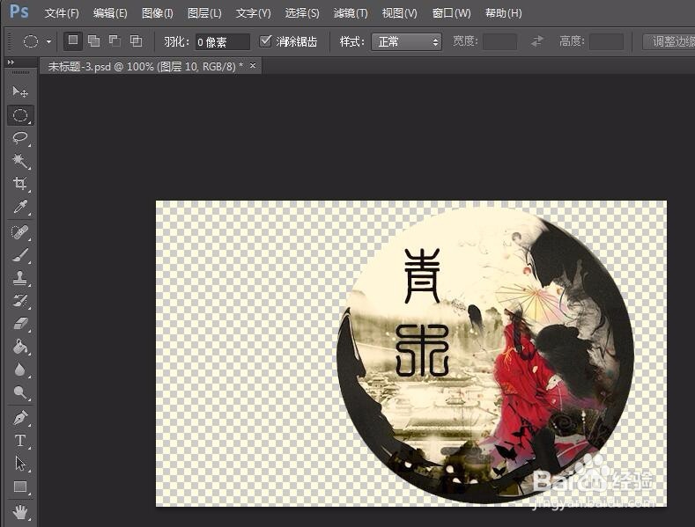Image resolution: width=695 pixels, height=527 pixels.
Task: Open the 窗口(W) menu
Action: click(451, 13)
